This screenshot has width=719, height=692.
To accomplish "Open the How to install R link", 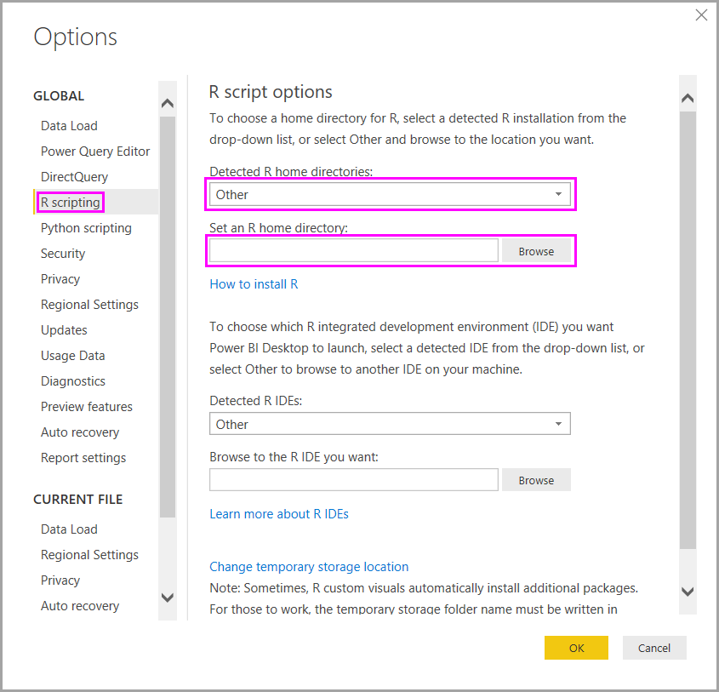I will point(253,283).
